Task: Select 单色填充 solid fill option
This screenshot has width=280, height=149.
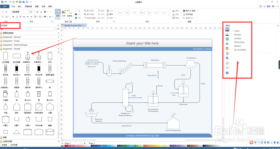Action: click(x=237, y=35)
